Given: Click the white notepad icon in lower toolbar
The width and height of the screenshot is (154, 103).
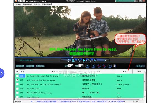Looking at the screenshot, I should (x=114, y=66).
